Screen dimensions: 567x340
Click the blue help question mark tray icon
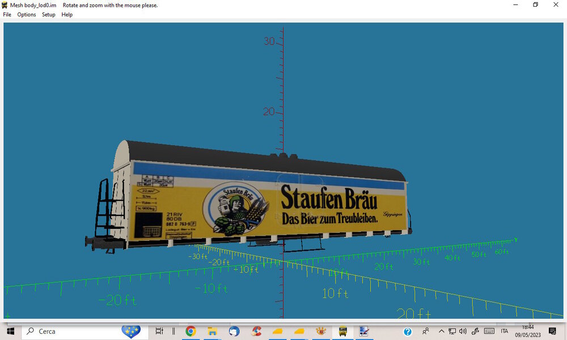pos(408,331)
